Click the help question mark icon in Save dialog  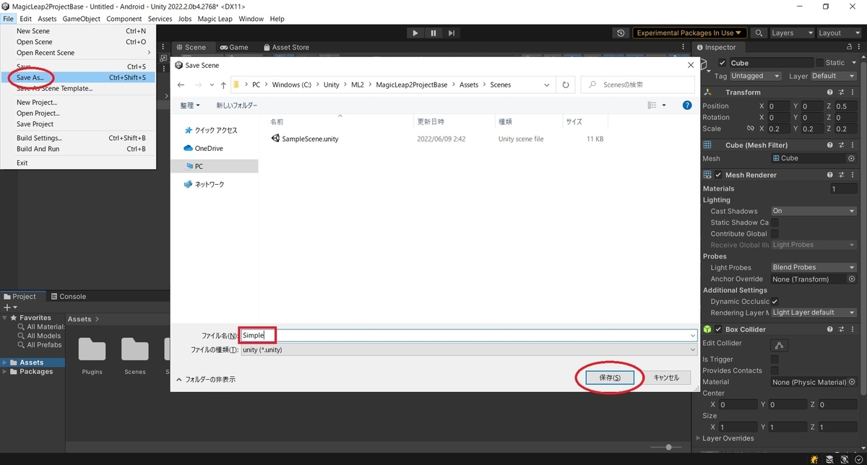click(687, 105)
